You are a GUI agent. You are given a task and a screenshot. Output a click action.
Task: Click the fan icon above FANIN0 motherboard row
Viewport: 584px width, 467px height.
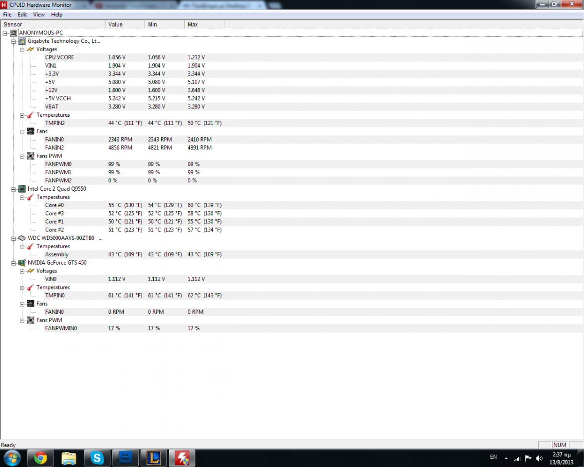coord(31,131)
